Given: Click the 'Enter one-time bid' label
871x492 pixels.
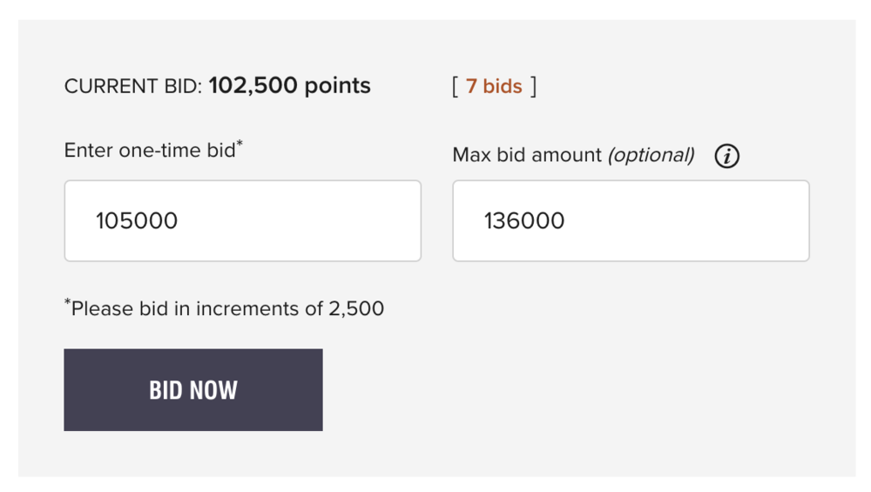Looking at the screenshot, I should tap(149, 151).
